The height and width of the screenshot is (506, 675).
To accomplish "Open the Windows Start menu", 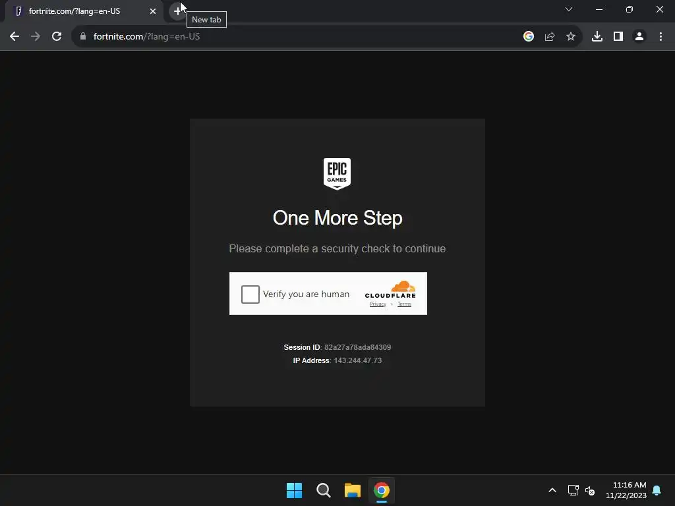I will [x=295, y=490].
